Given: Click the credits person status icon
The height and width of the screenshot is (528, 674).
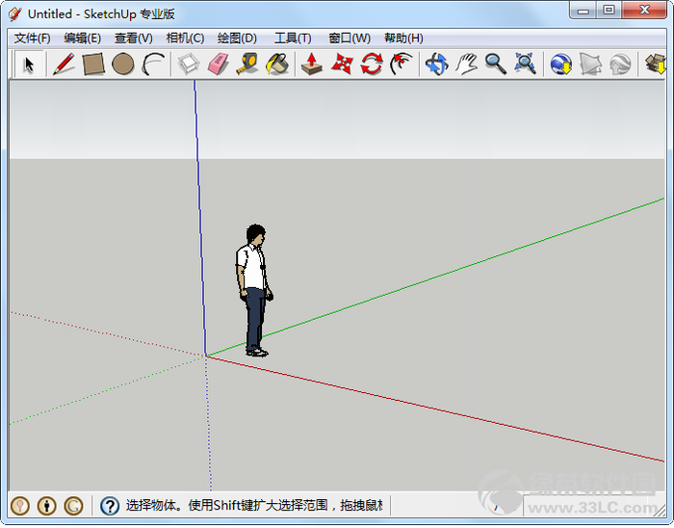Looking at the screenshot, I should tap(46, 506).
